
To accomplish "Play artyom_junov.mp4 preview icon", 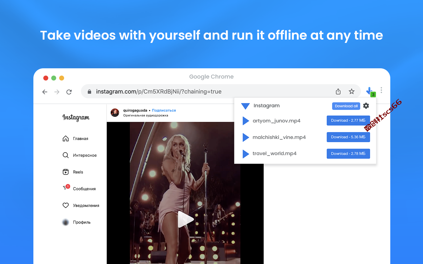I will (246, 121).
